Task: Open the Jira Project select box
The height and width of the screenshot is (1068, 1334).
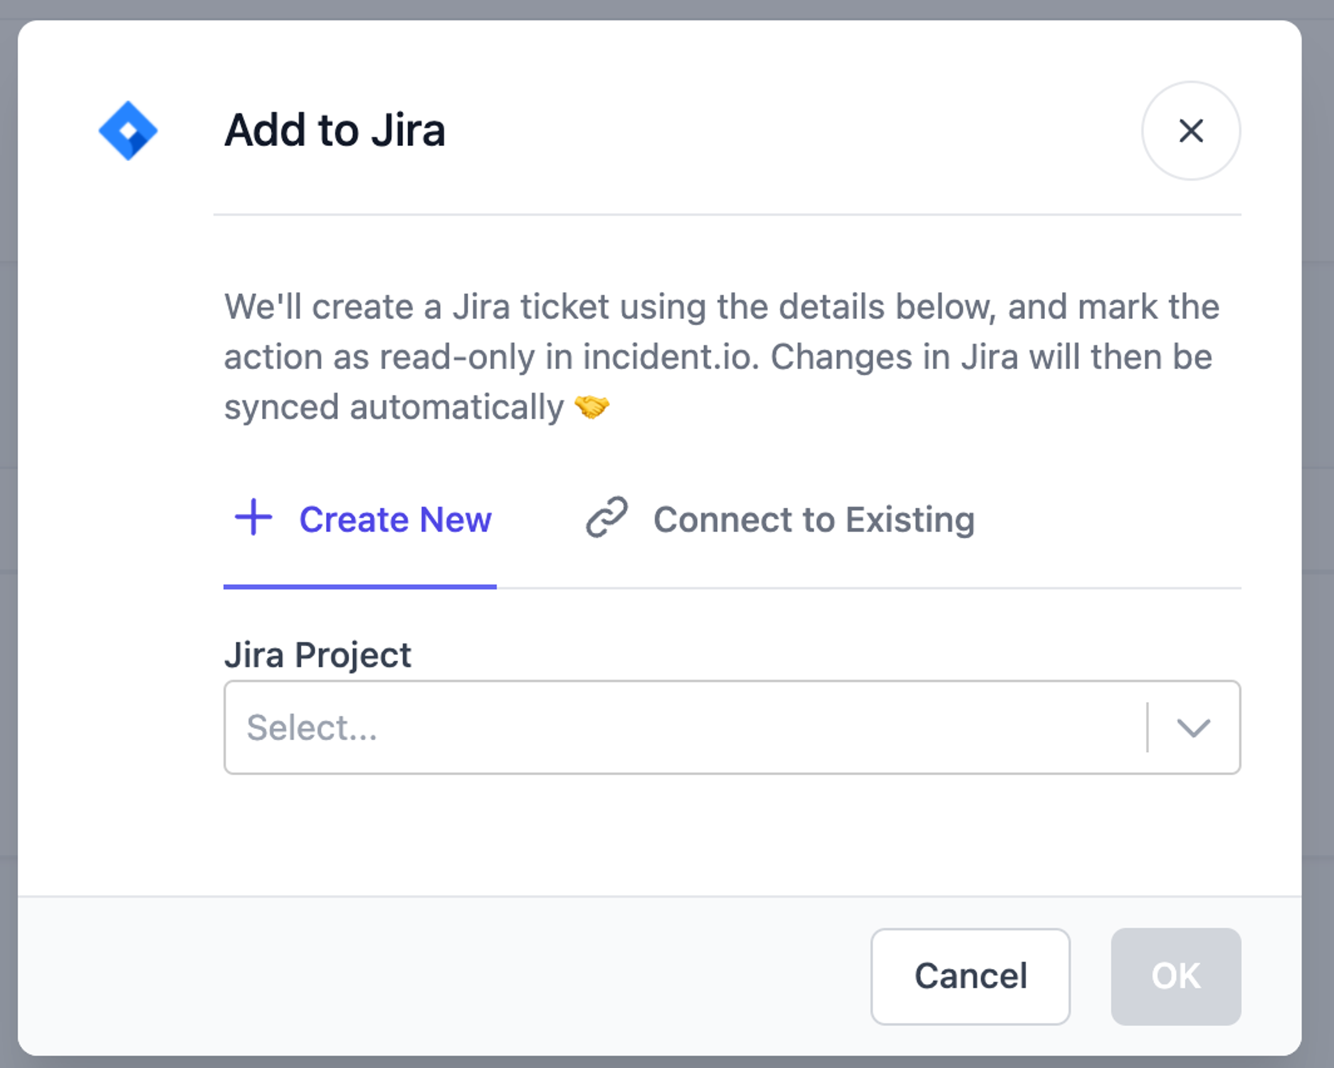Action: (683, 728)
